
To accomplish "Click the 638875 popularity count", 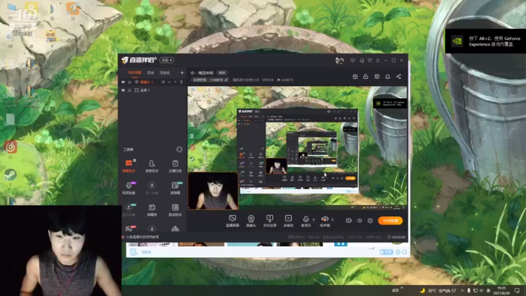I will coord(285,80).
